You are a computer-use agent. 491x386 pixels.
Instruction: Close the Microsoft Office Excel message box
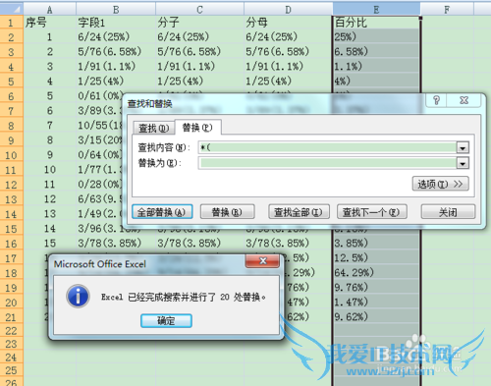coord(262,260)
